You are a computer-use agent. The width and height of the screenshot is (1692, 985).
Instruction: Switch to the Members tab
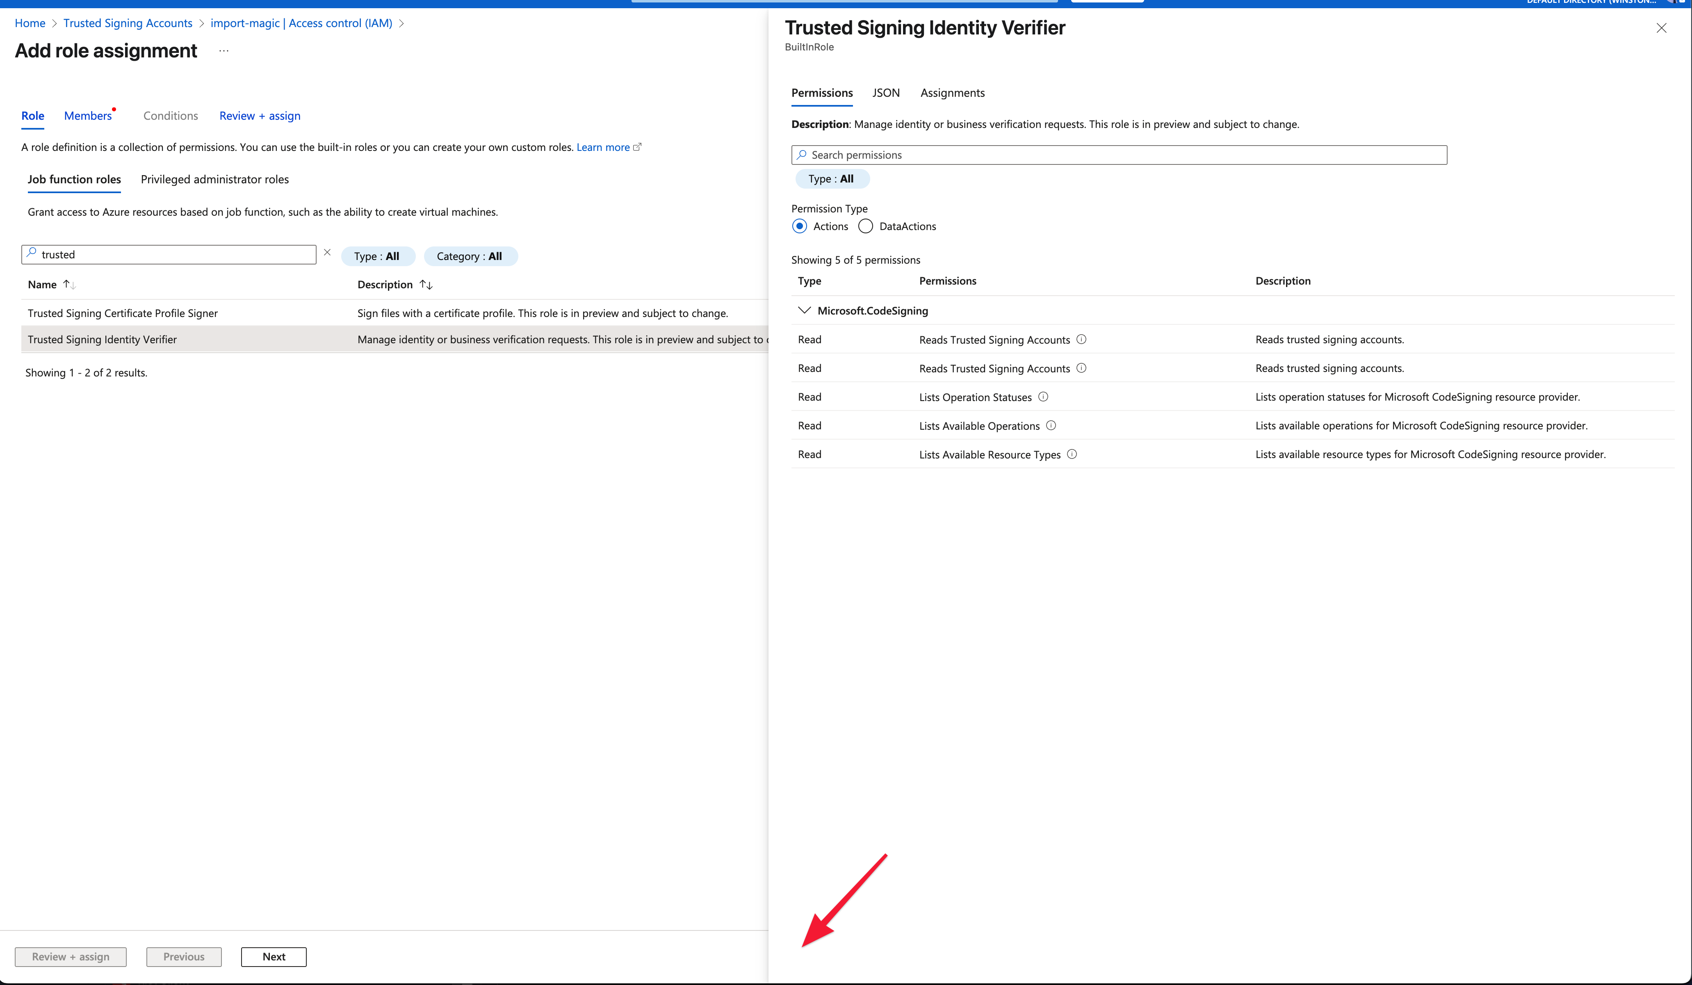click(x=88, y=116)
